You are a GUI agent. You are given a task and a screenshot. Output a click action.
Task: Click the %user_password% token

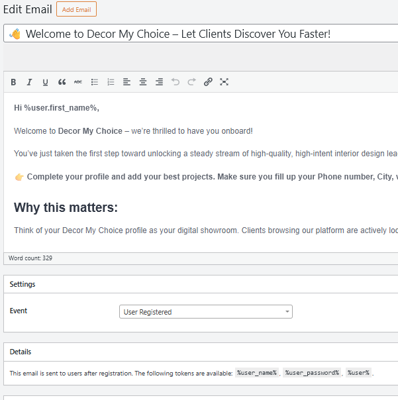point(312,373)
